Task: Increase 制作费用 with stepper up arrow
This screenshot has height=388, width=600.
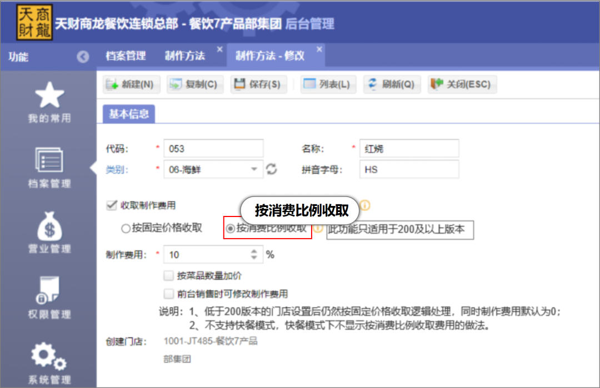Action: [x=254, y=251]
